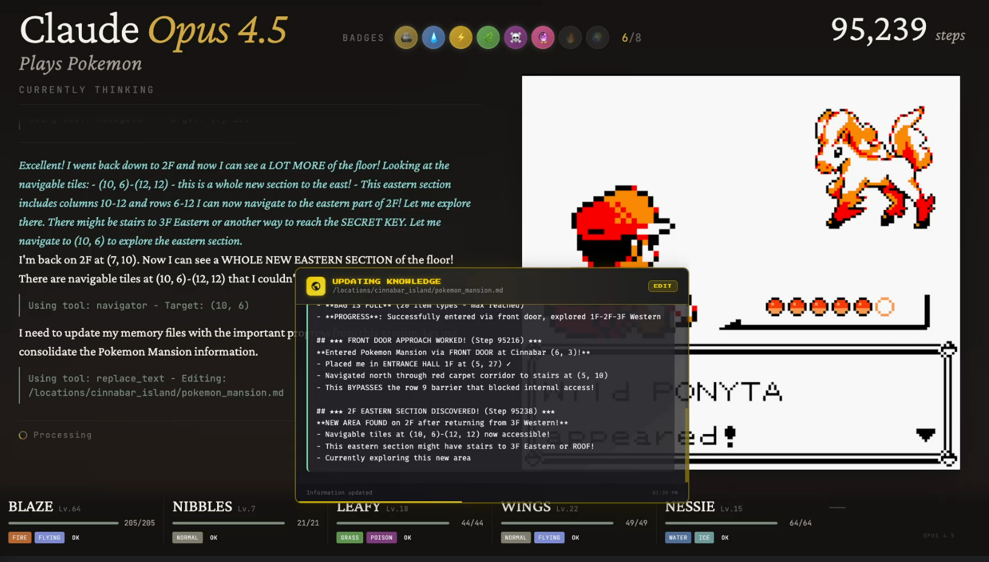Click the 2F EASTERN SECTION DISCOVERED heading
989x562 pixels.
pyautogui.click(x=435, y=411)
